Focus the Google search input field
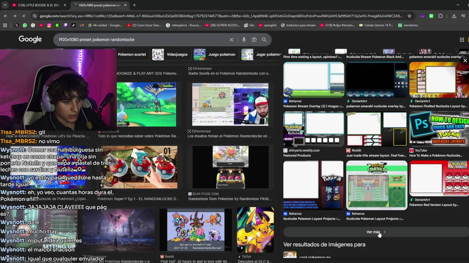 143,39
